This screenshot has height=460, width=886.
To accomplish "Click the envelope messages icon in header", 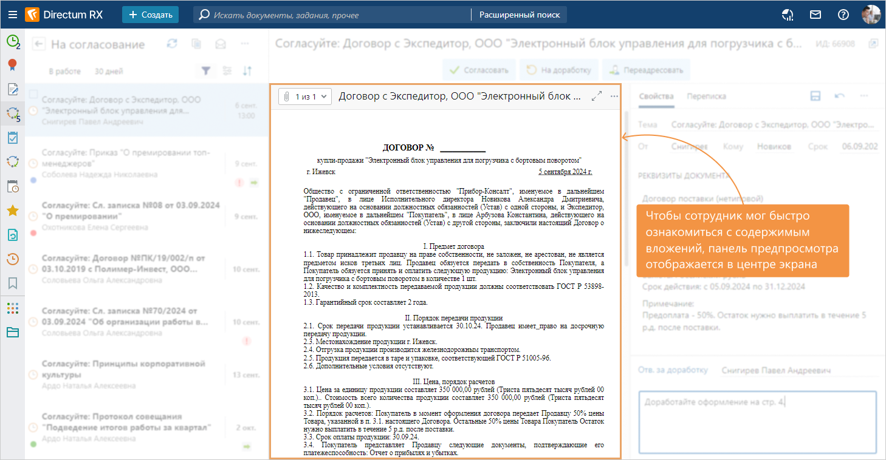I will pyautogui.click(x=816, y=15).
